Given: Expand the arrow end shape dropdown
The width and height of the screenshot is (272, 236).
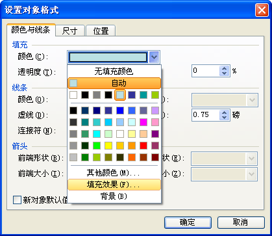Looking at the screenshot, I should [251, 159].
